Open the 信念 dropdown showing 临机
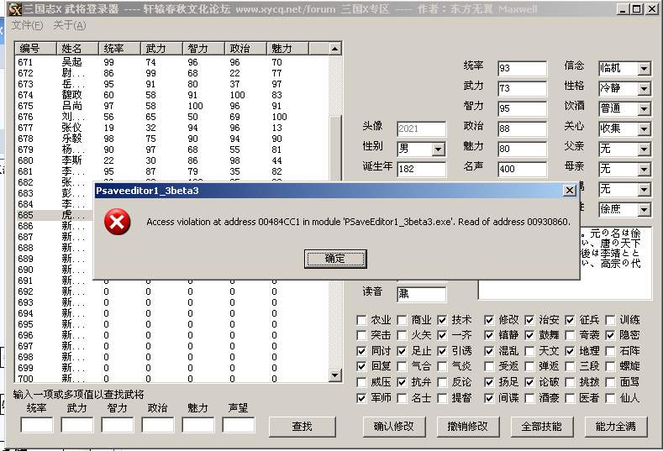The image size is (663, 451). [x=644, y=68]
